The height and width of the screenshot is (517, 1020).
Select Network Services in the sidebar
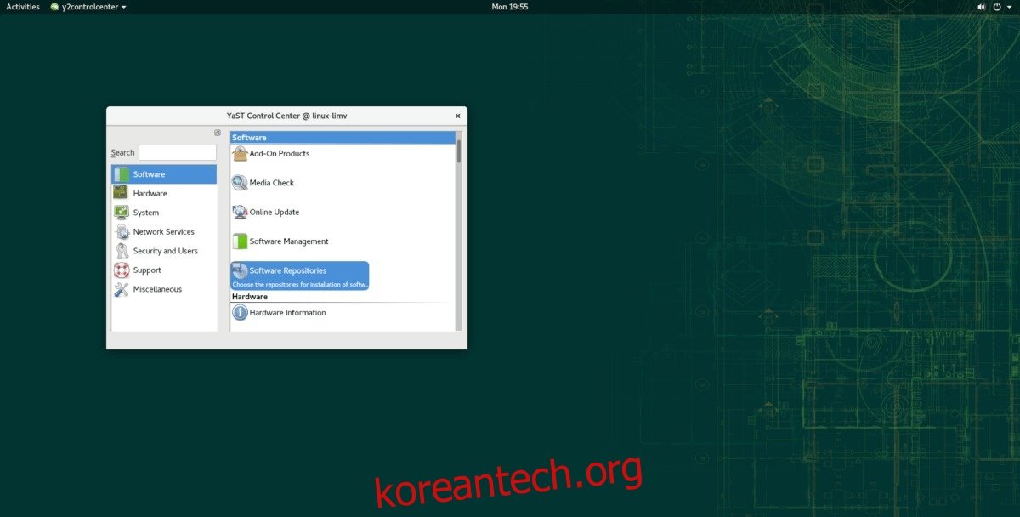tap(161, 231)
